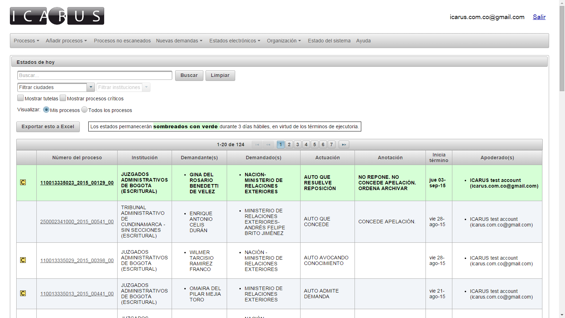Click the C icon for process 110013335013_2015_00441_00

[x=23, y=294]
